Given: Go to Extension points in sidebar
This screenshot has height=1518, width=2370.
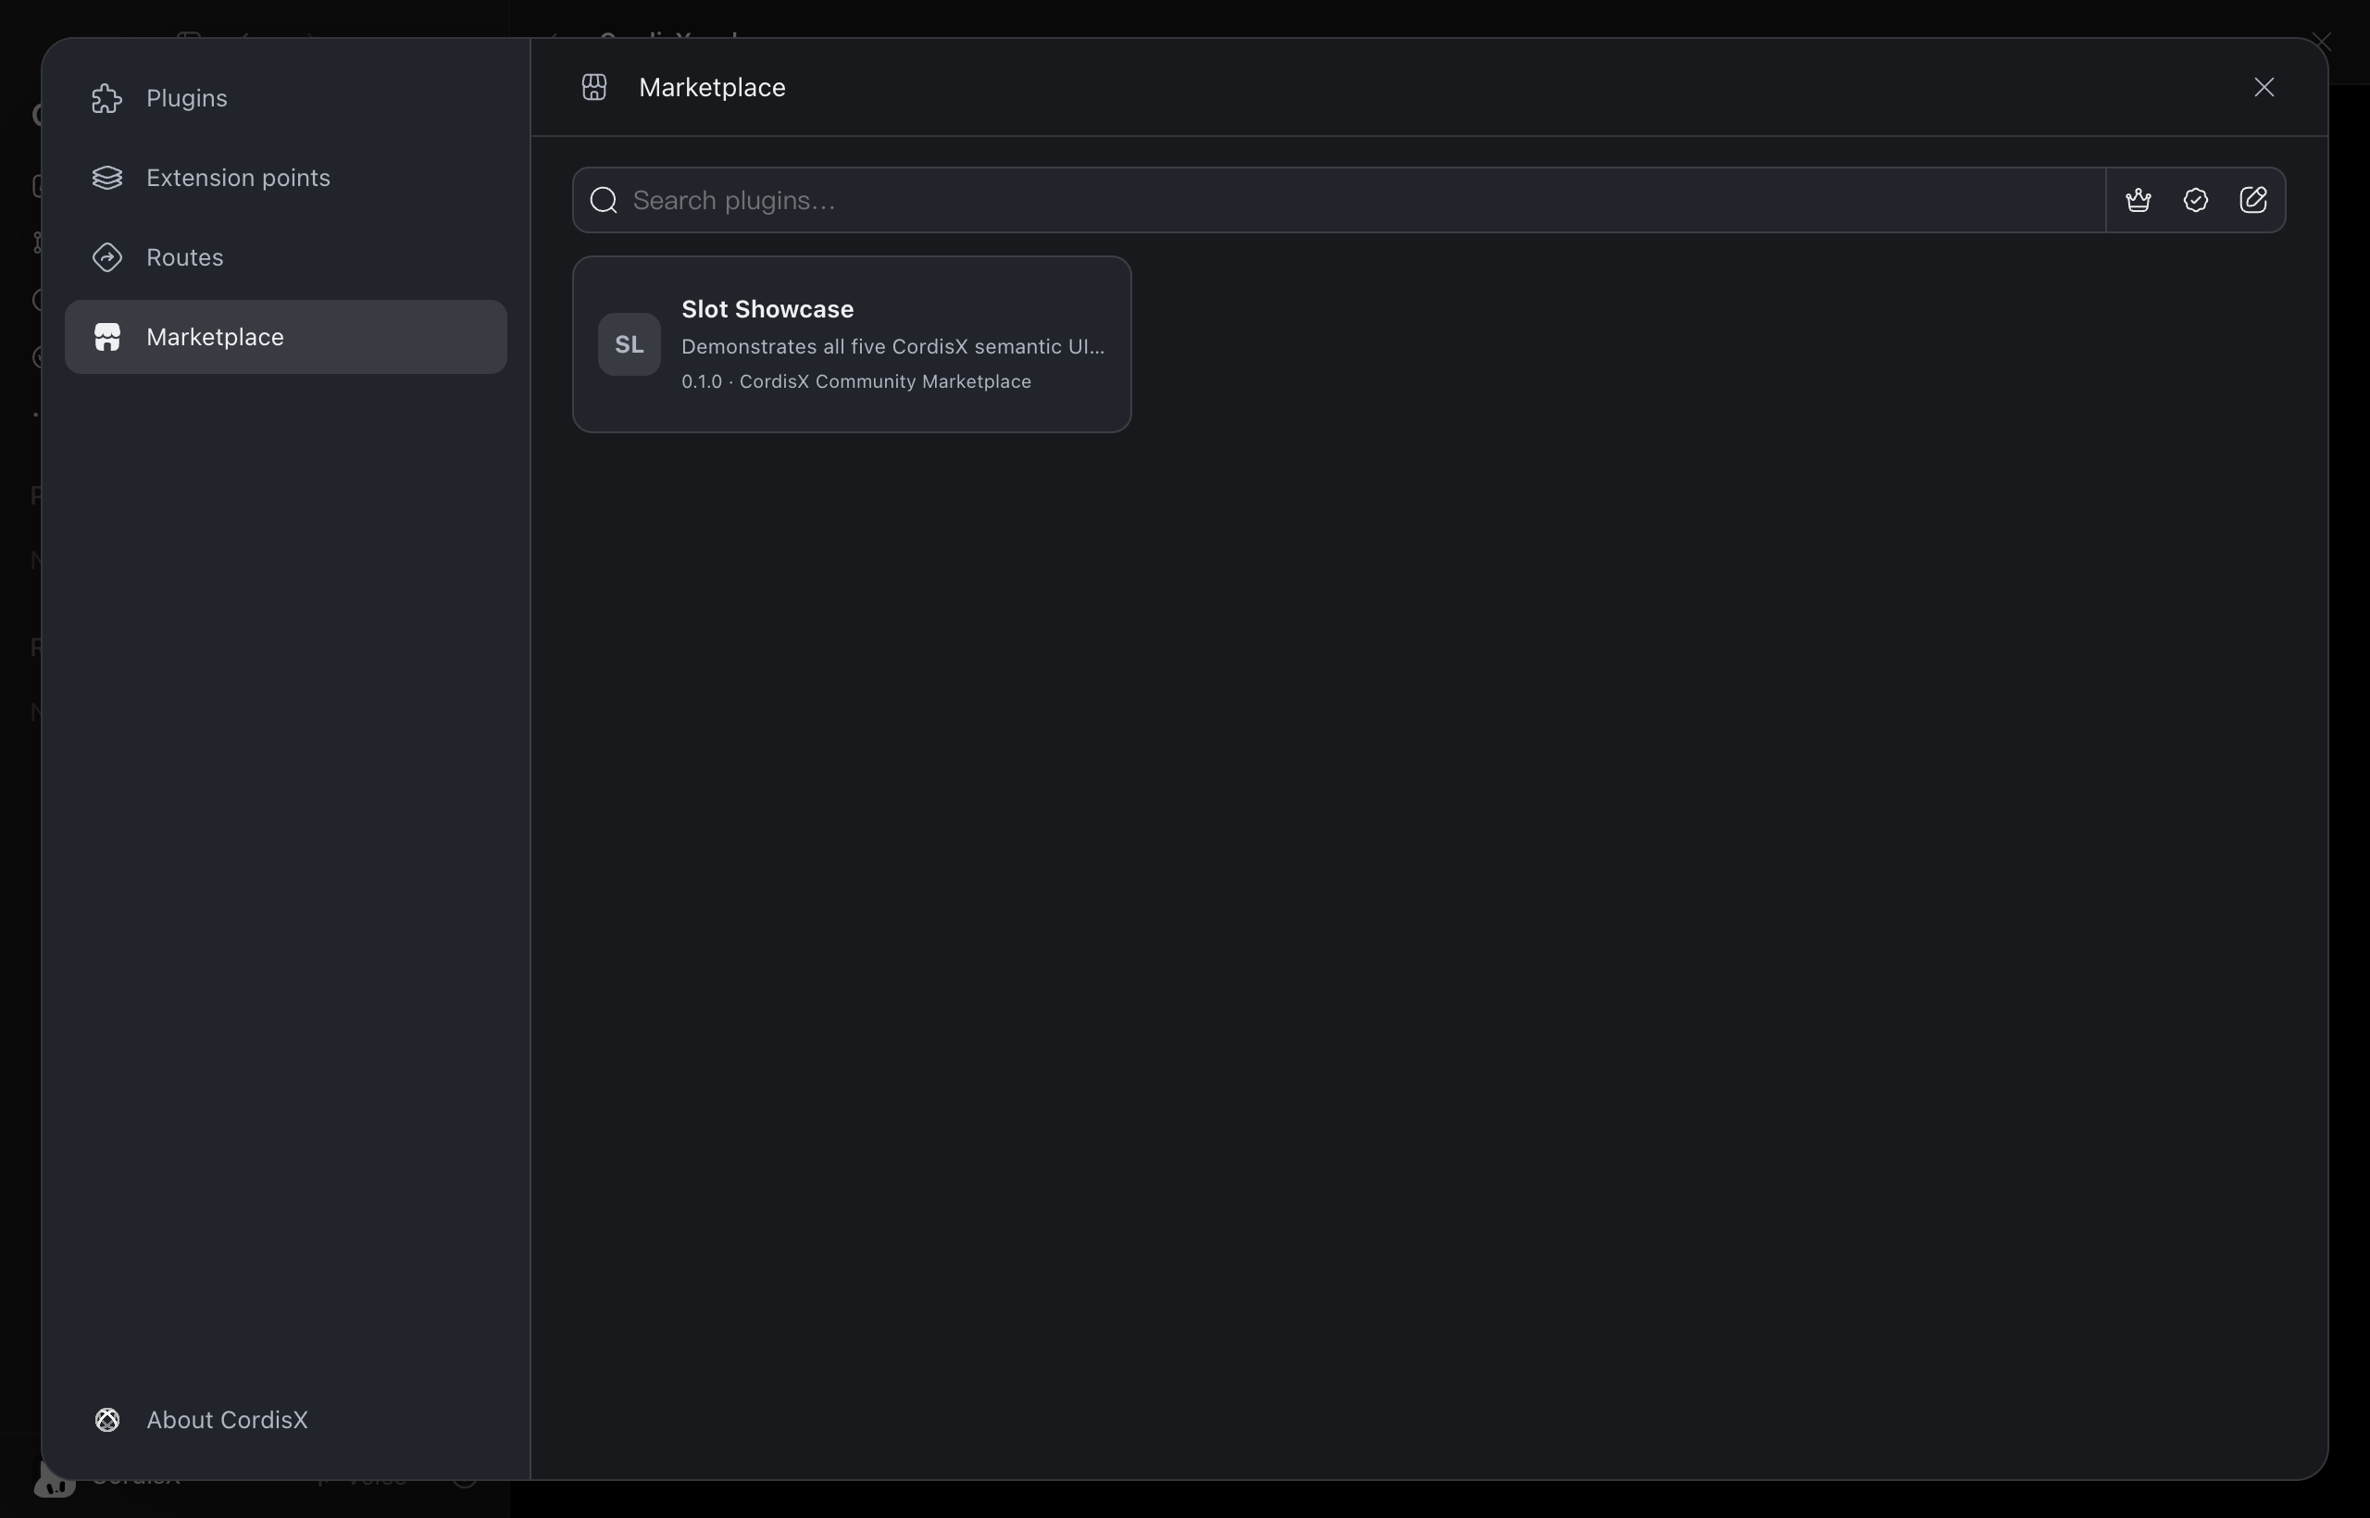Looking at the screenshot, I should click(x=285, y=178).
